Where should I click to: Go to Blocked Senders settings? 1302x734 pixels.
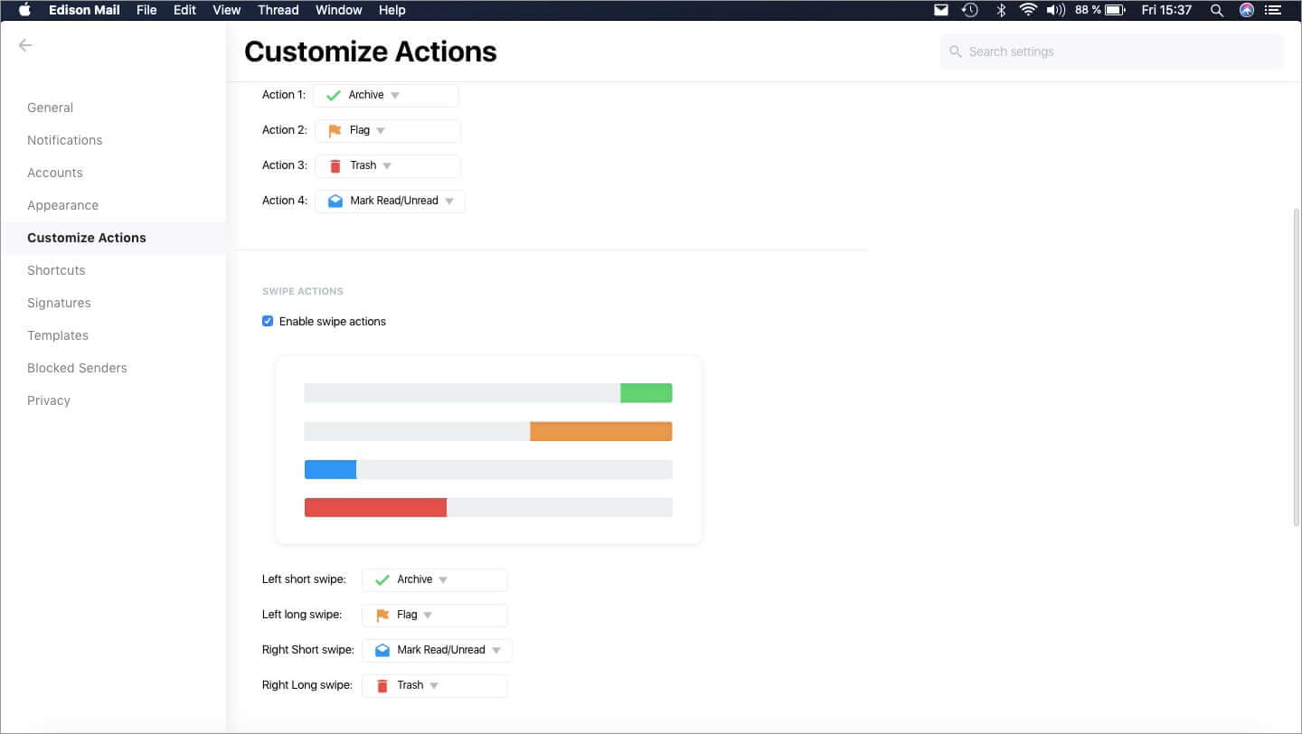(x=77, y=368)
